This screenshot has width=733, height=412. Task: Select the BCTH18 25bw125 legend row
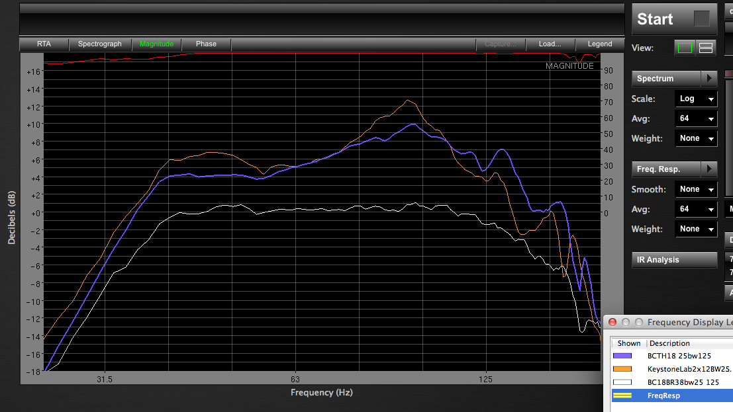click(x=672, y=356)
